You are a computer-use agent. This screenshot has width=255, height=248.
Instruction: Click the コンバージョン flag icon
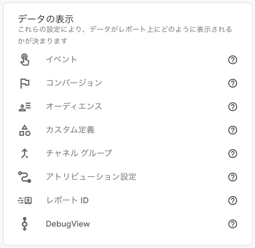click(25, 83)
